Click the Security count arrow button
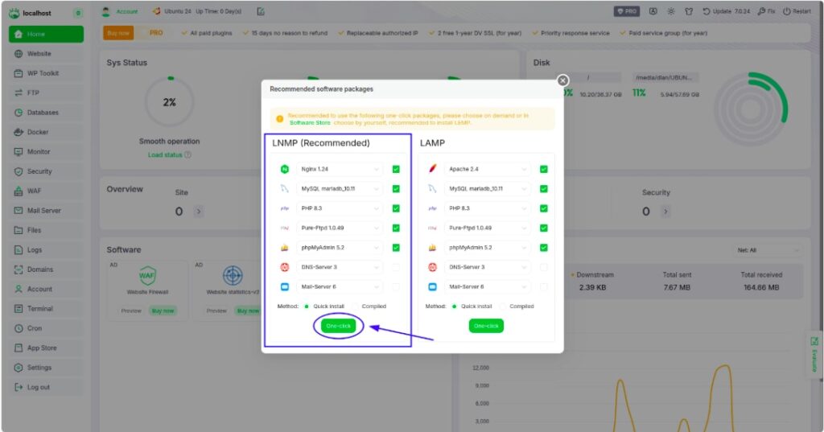 click(x=665, y=212)
